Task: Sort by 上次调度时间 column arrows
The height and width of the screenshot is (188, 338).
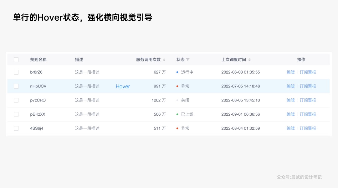Action: [249, 60]
